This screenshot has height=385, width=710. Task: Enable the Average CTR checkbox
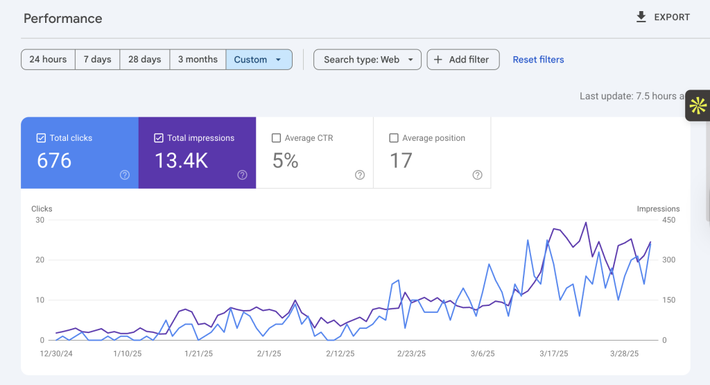(276, 137)
